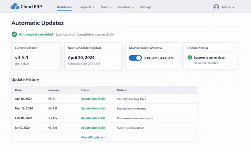Click Update Successful in the Apr 10 row
This screenshot has width=251, height=151.
93,99
